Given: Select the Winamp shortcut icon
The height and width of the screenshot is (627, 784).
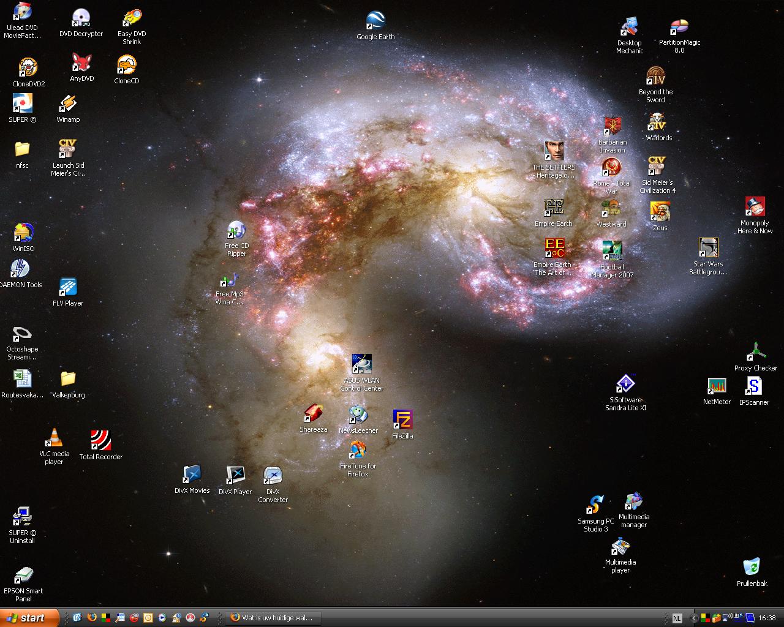Looking at the screenshot, I should [x=68, y=104].
